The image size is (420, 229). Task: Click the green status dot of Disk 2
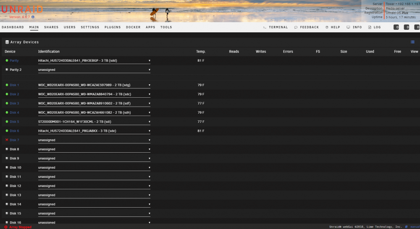tap(7, 94)
